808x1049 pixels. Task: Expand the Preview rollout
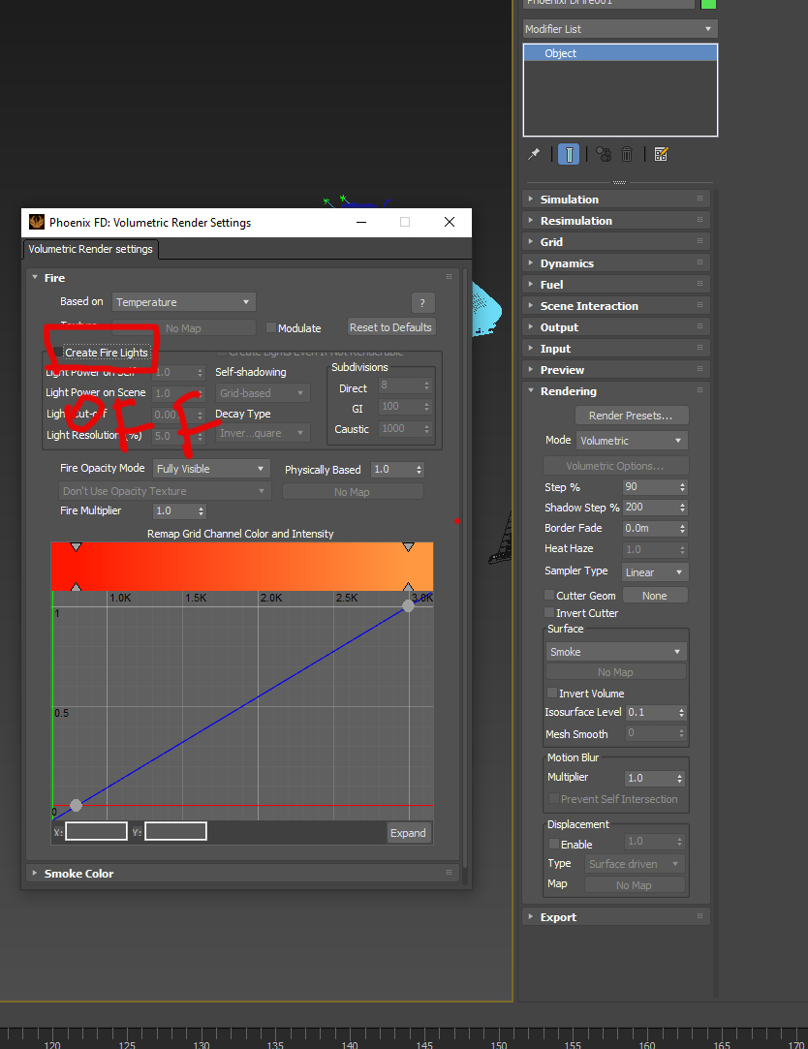pyautogui.click(x=616, y=370)
